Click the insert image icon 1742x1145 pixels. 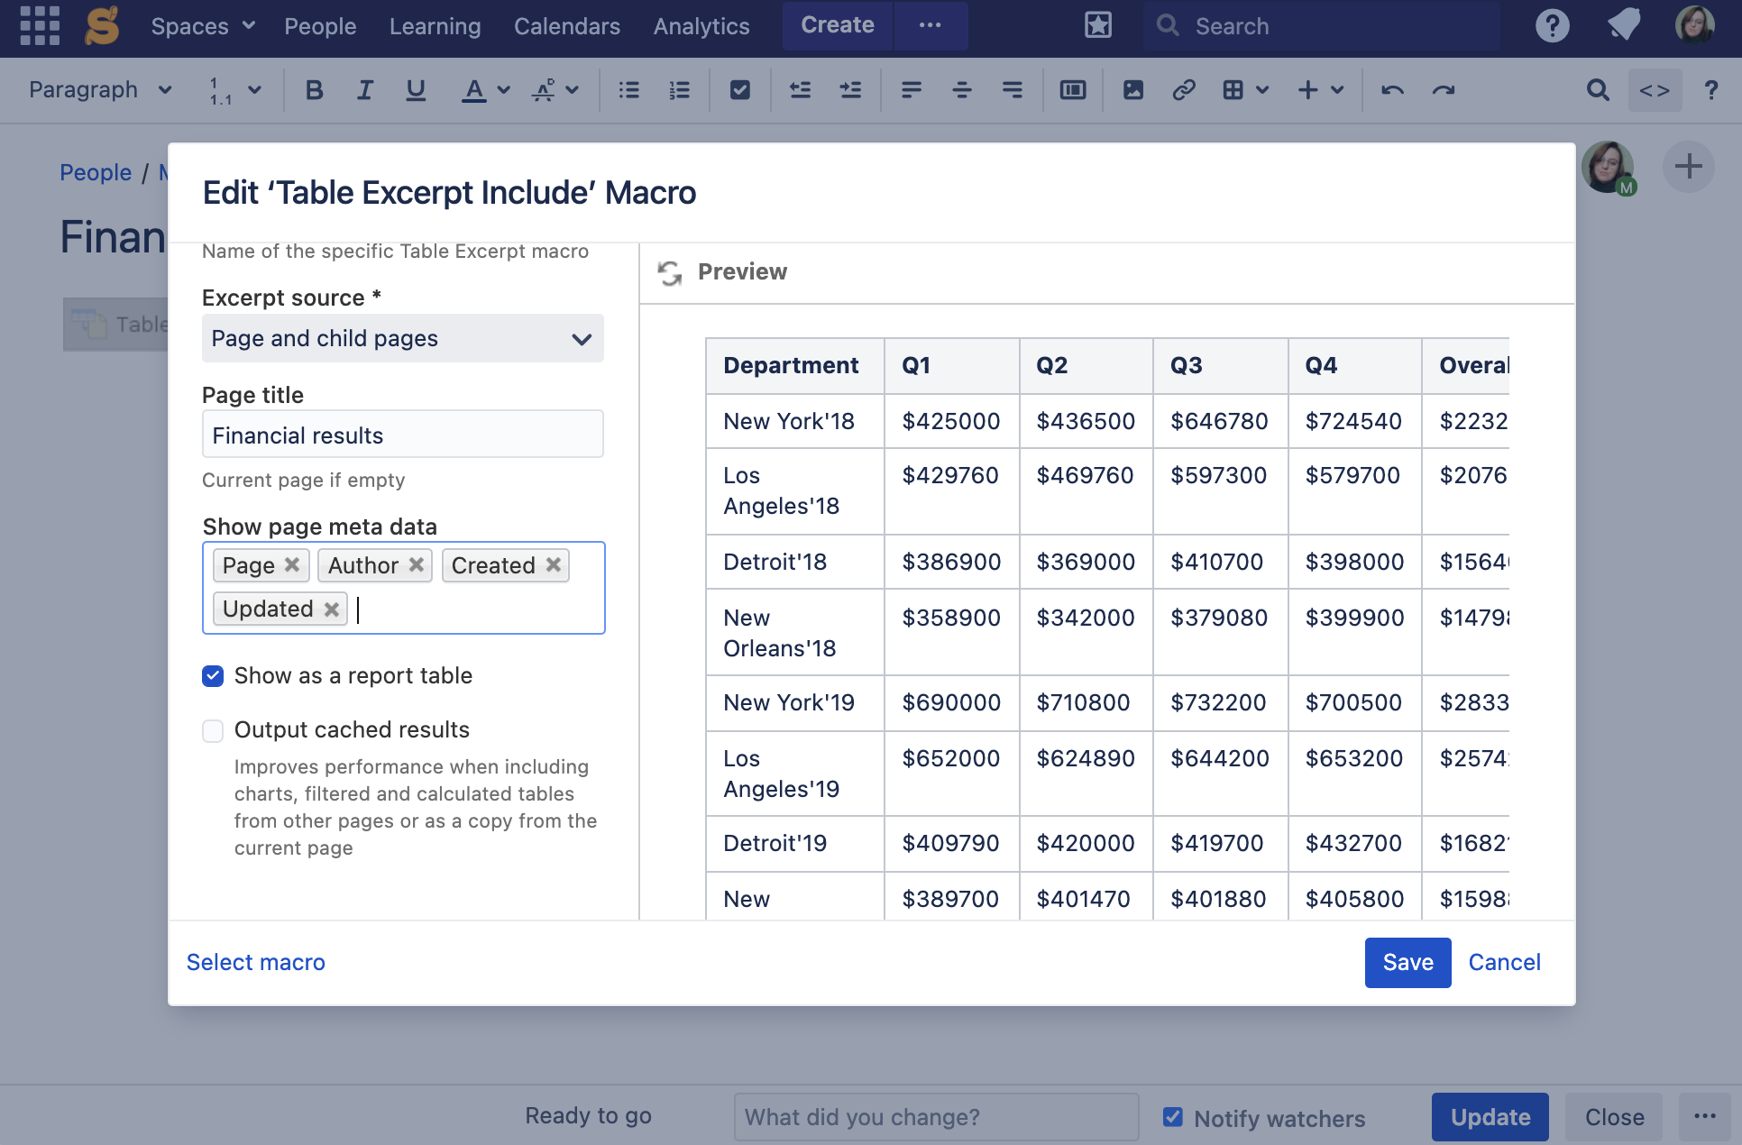(1132, 90)
